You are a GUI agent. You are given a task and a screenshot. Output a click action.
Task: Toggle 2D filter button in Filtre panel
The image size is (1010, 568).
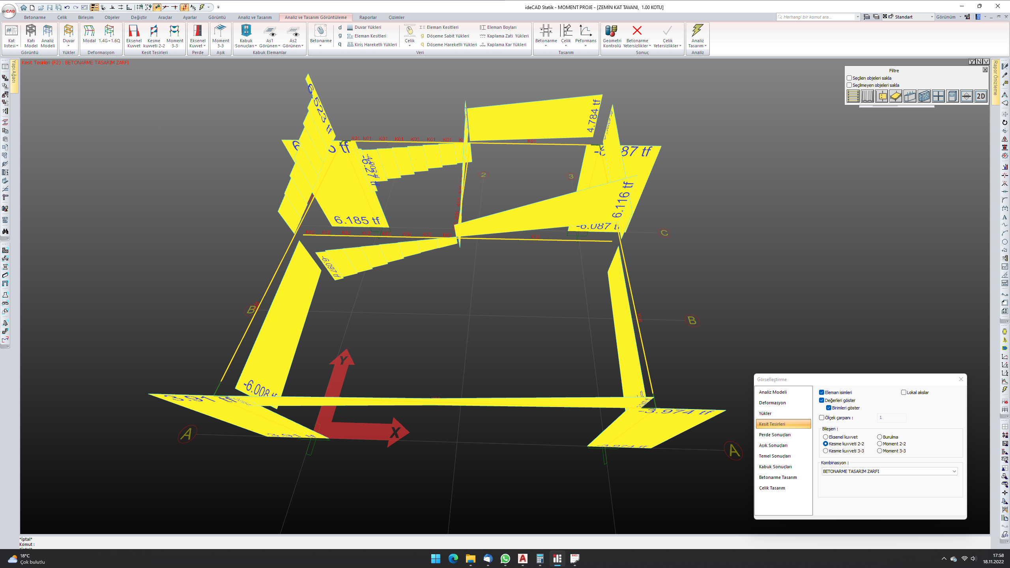click(981, 96)
